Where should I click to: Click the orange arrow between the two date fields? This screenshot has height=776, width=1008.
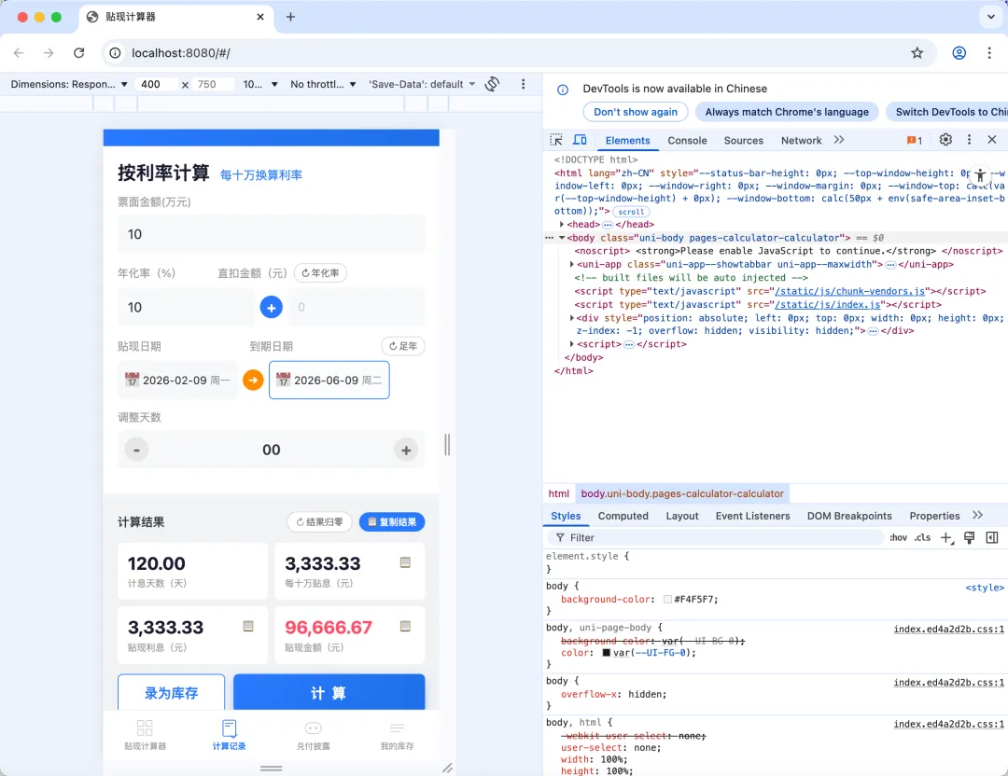point(253,380)
